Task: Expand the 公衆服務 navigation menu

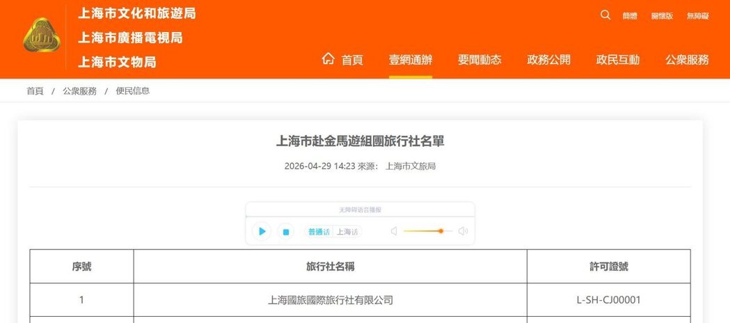Action: point(687,60)
